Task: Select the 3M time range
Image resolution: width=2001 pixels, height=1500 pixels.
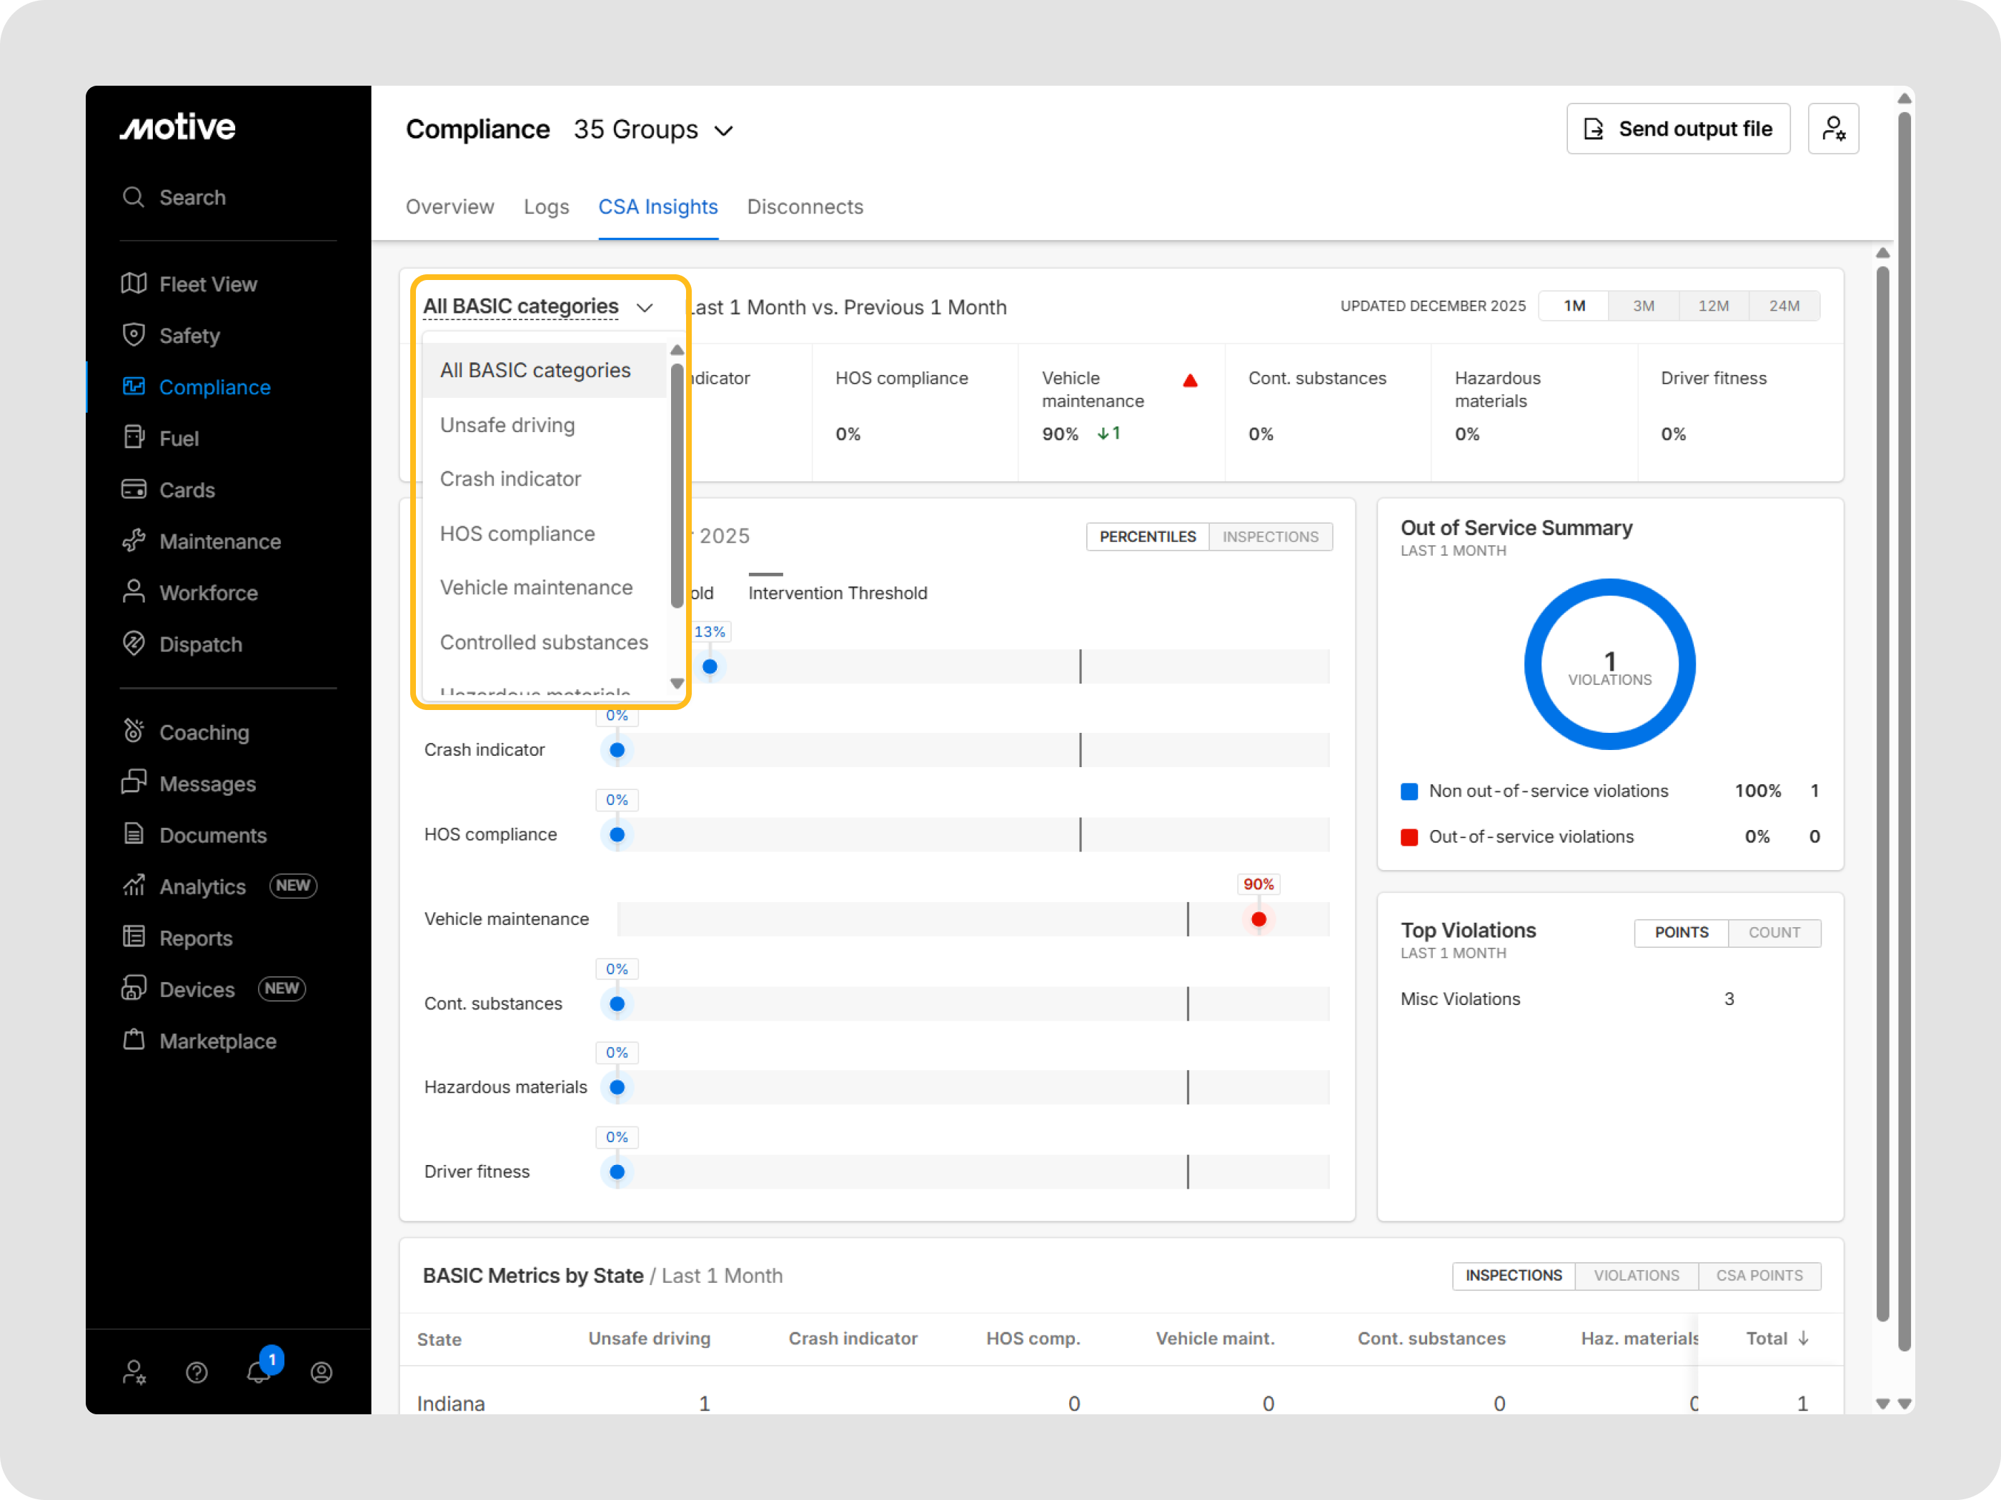Action: click(1643, 306)
